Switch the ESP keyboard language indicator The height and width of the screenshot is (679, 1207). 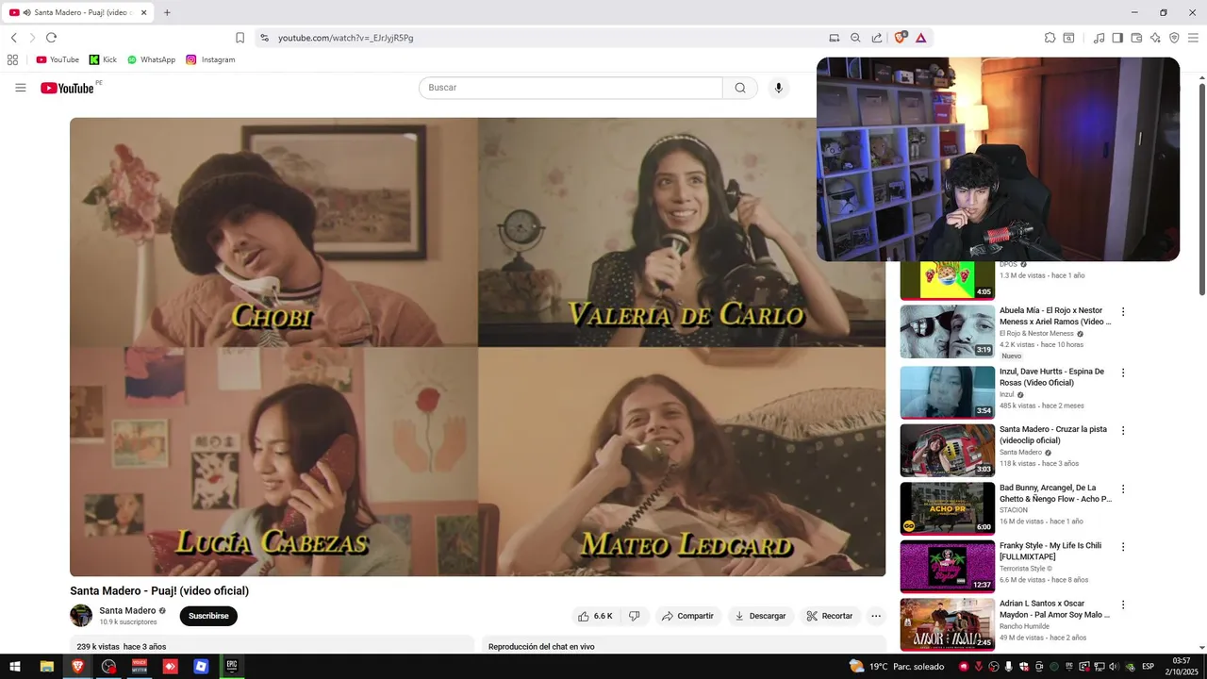[1148, 667]
